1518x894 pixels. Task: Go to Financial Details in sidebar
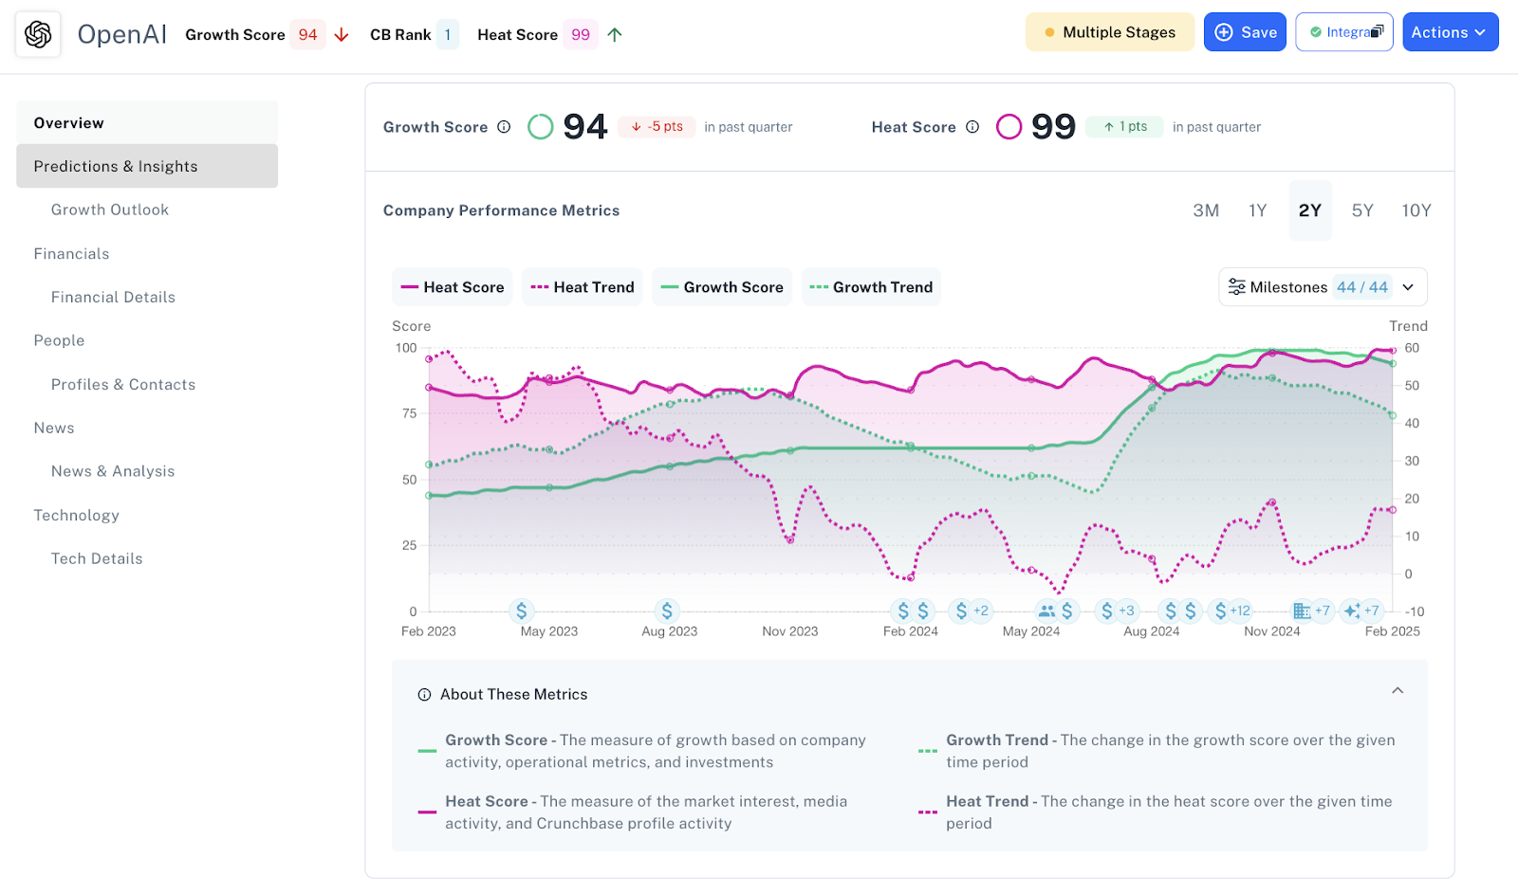click(x=113, y=297)
